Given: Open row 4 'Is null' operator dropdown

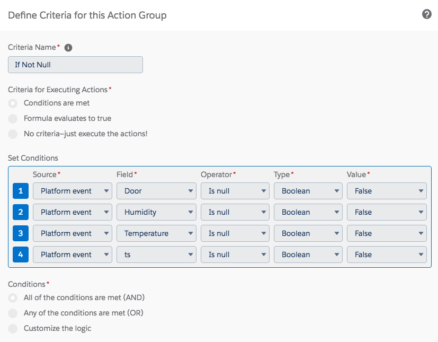Looking at the screenshot, I should 235,255.
